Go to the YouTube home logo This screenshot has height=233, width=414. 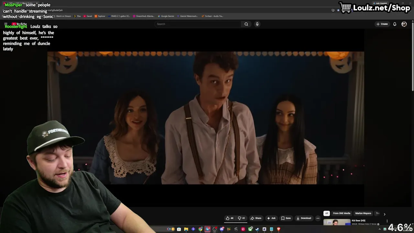click(x=19, y=24)
